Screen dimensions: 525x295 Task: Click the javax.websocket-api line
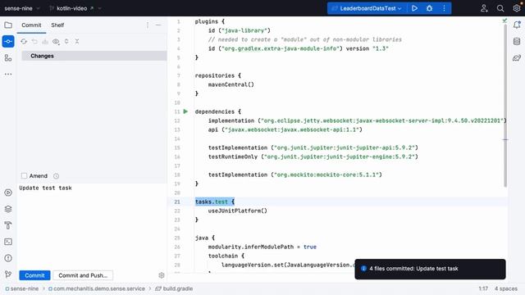pyautogui.click(x=285, y=129)
